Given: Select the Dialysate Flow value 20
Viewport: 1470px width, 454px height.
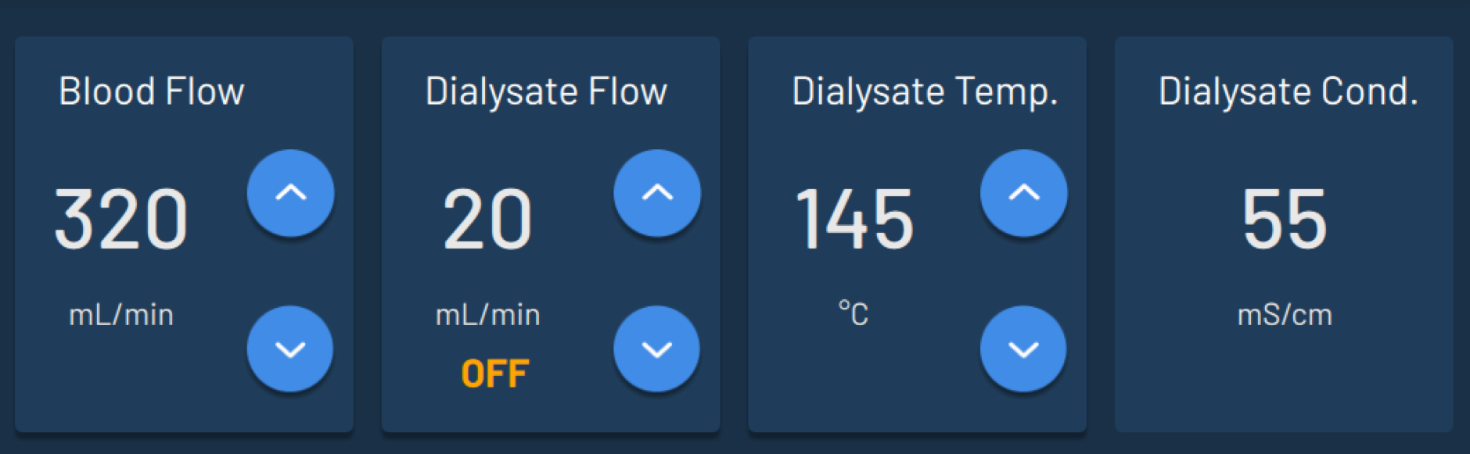Looking at the screenshot, I should [487, 220].
